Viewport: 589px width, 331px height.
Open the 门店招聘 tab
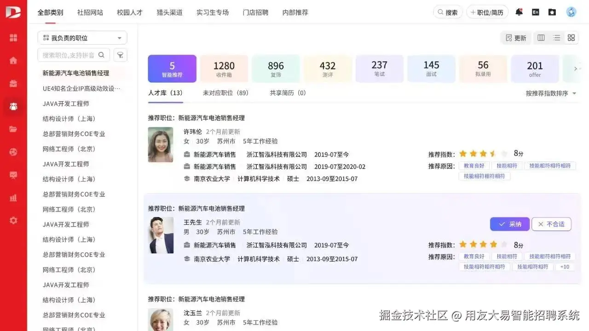point(255,12)
